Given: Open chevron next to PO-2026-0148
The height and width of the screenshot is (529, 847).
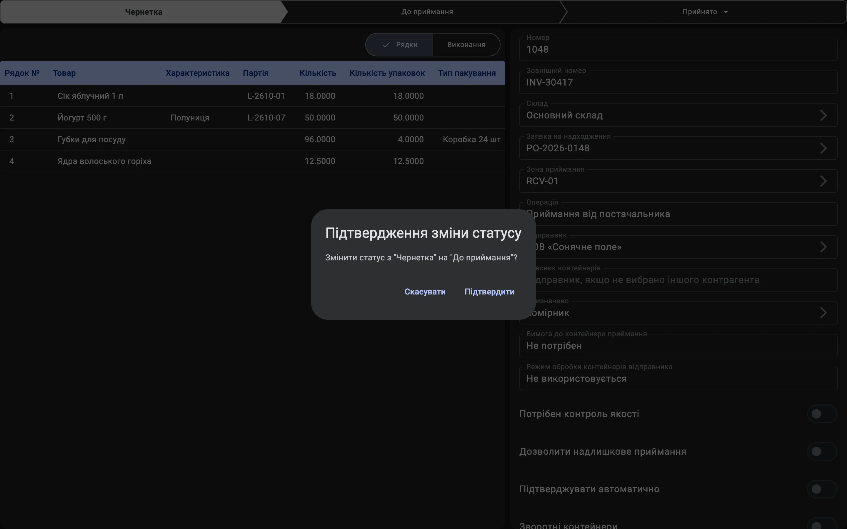Looking at the screenshot, I should [823, 148].
